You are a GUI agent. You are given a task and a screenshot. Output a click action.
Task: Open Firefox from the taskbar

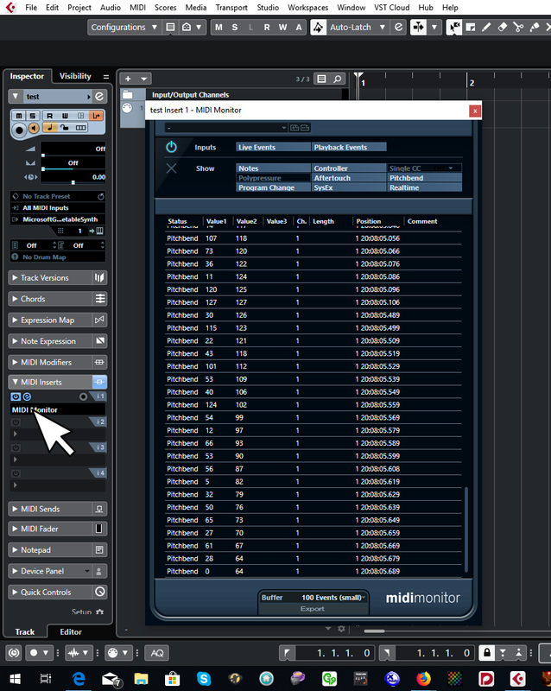pyautogui.click(x=423, y=679)
